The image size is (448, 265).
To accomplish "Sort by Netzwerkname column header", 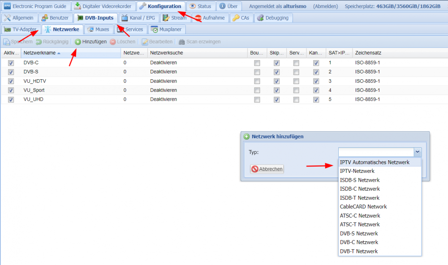I will pyautogui.click(x=71, y=53).
